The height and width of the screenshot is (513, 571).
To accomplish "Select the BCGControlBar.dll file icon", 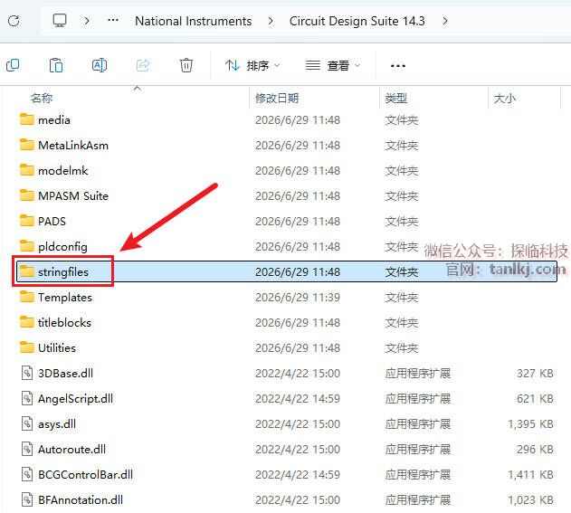I will point(27,474).
